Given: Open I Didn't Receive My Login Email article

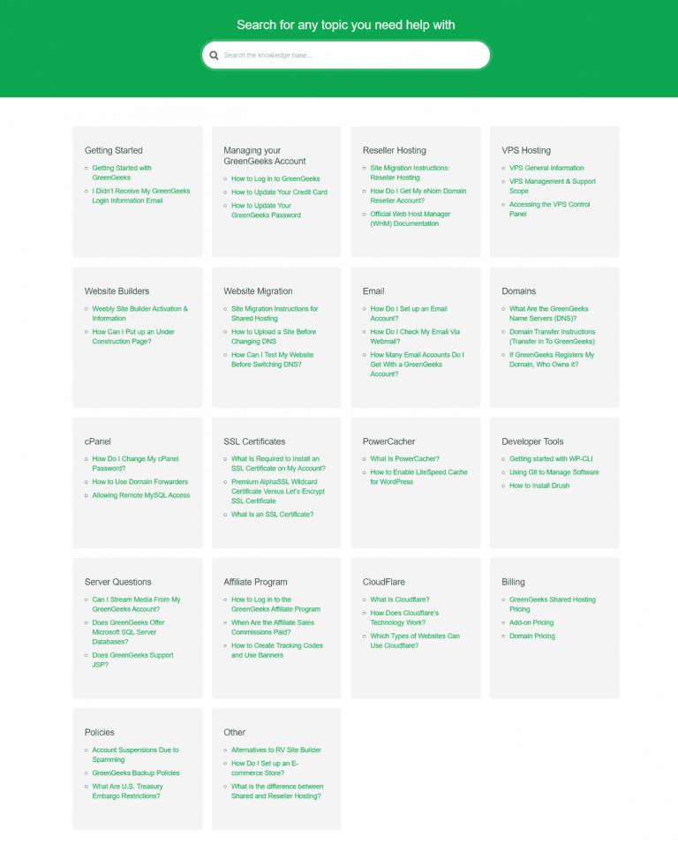Looking at the screenshot, I should pyautogui.click(x=141, y=196).
